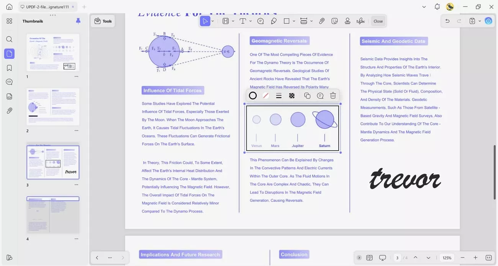Open the Comments panel in the sidebar
Viewport: 498px width, 266px height.
pyautogui.click(x=9, y=82)
